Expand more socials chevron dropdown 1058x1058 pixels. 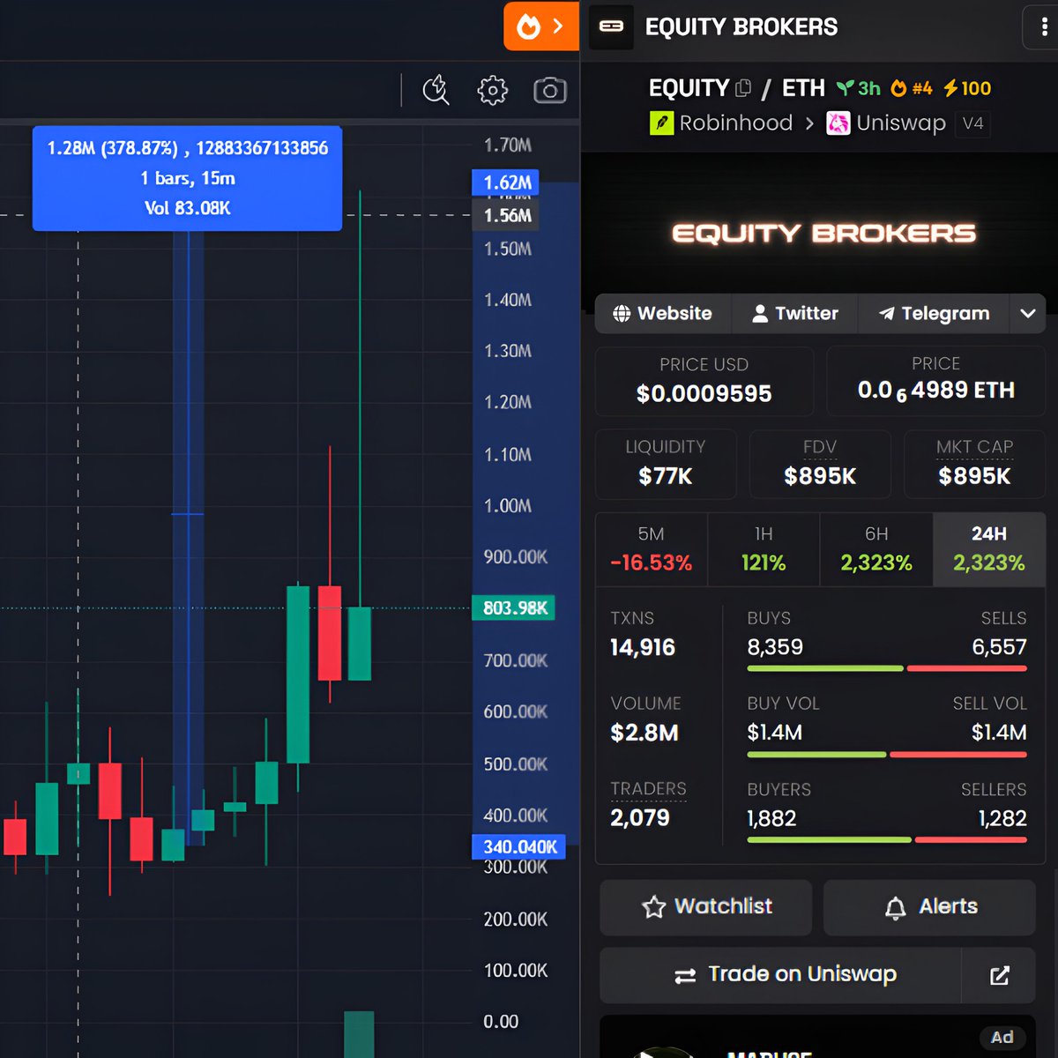(x=1028, y=314)
